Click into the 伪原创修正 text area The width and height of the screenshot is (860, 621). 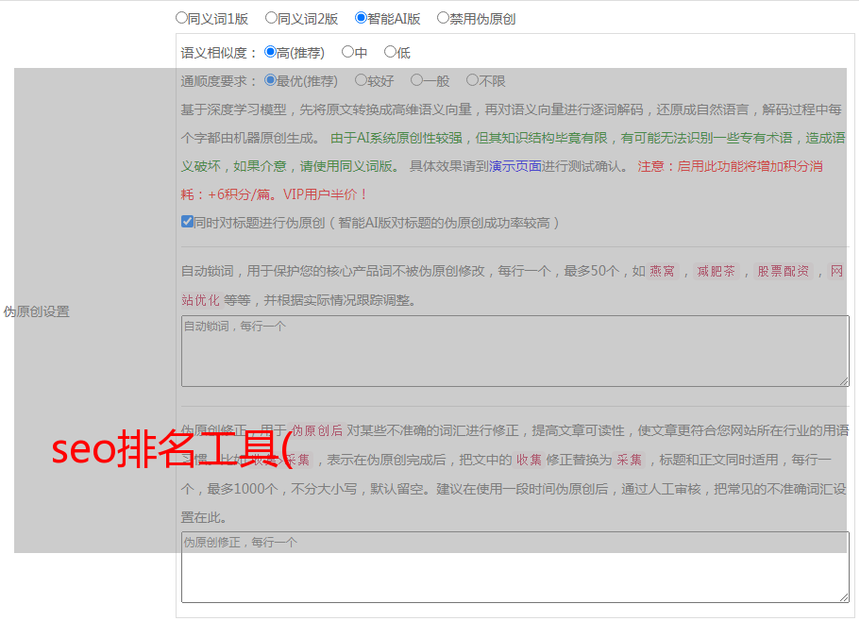click(514, 567)
